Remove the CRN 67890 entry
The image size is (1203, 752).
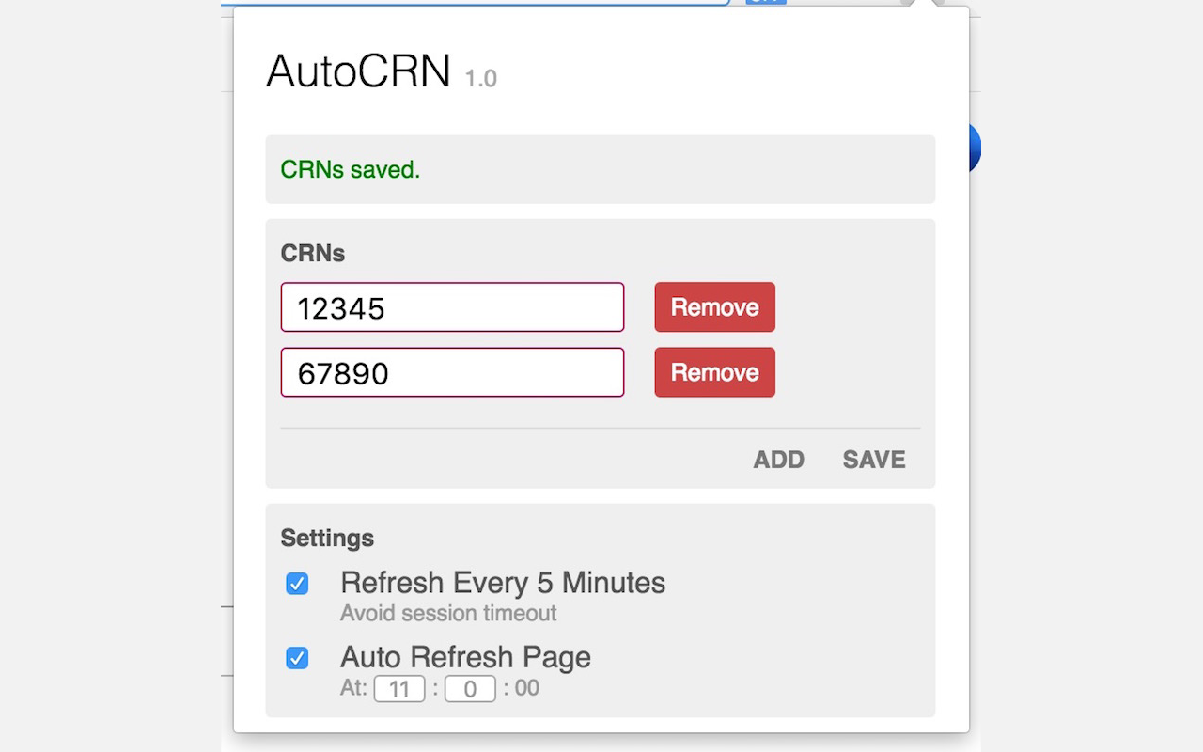pyautogui.click(x=714, y=372)
